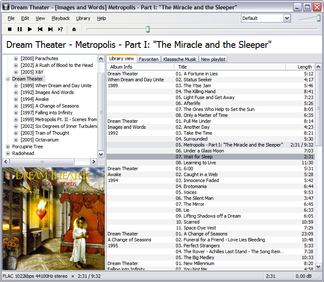Expand the [1994] Awake album node

(x=16, y=99)
